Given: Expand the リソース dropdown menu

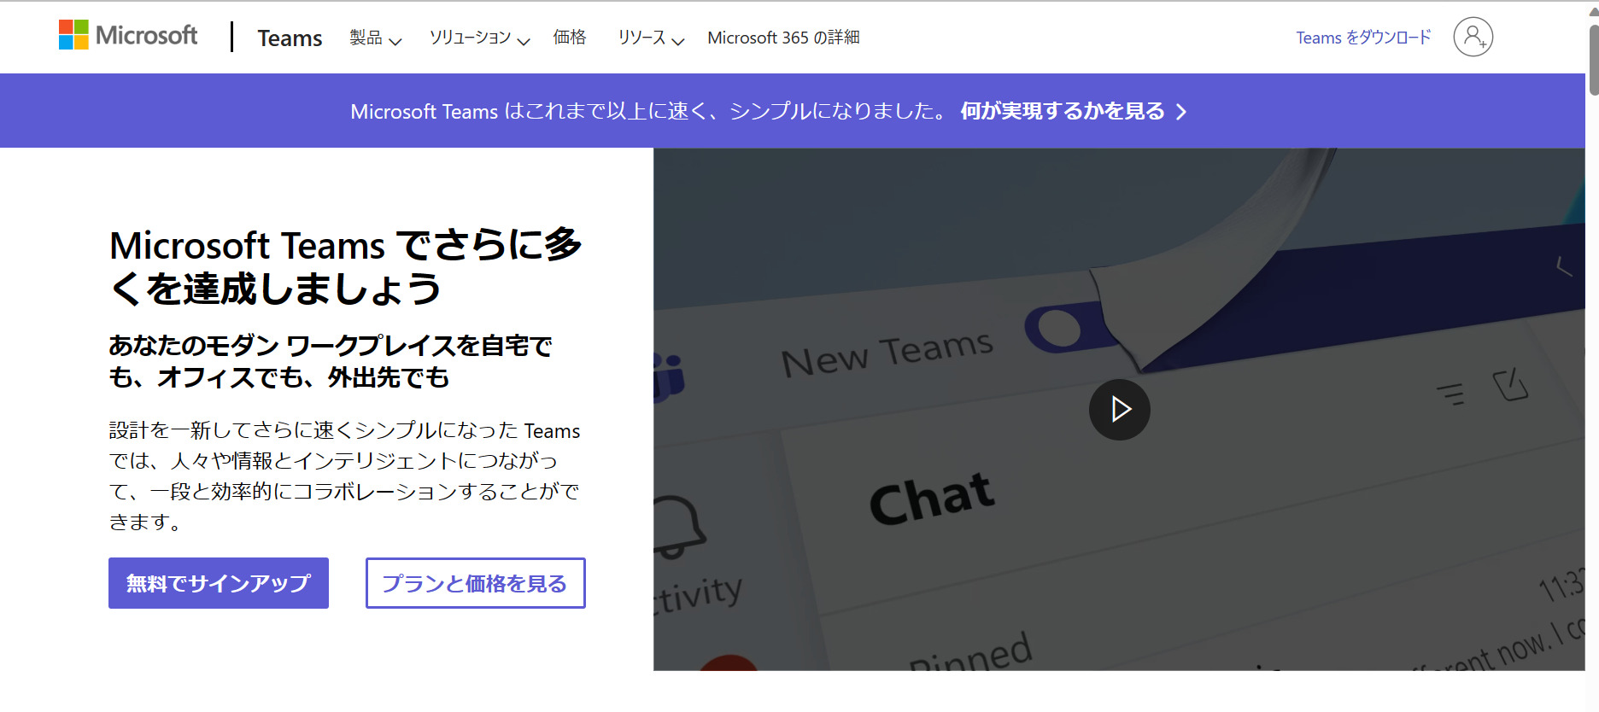Looking at the screenshot, I should pyautogui.click(x=651, y=38).
